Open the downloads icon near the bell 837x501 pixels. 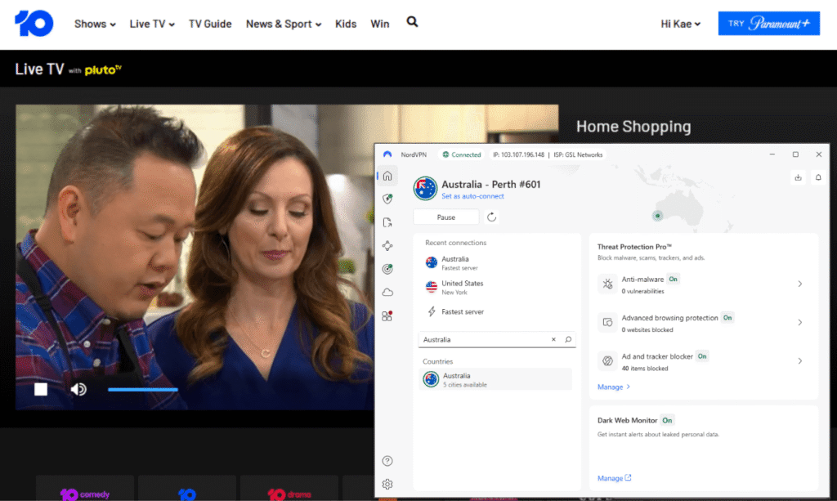click(x=798, y=177)
